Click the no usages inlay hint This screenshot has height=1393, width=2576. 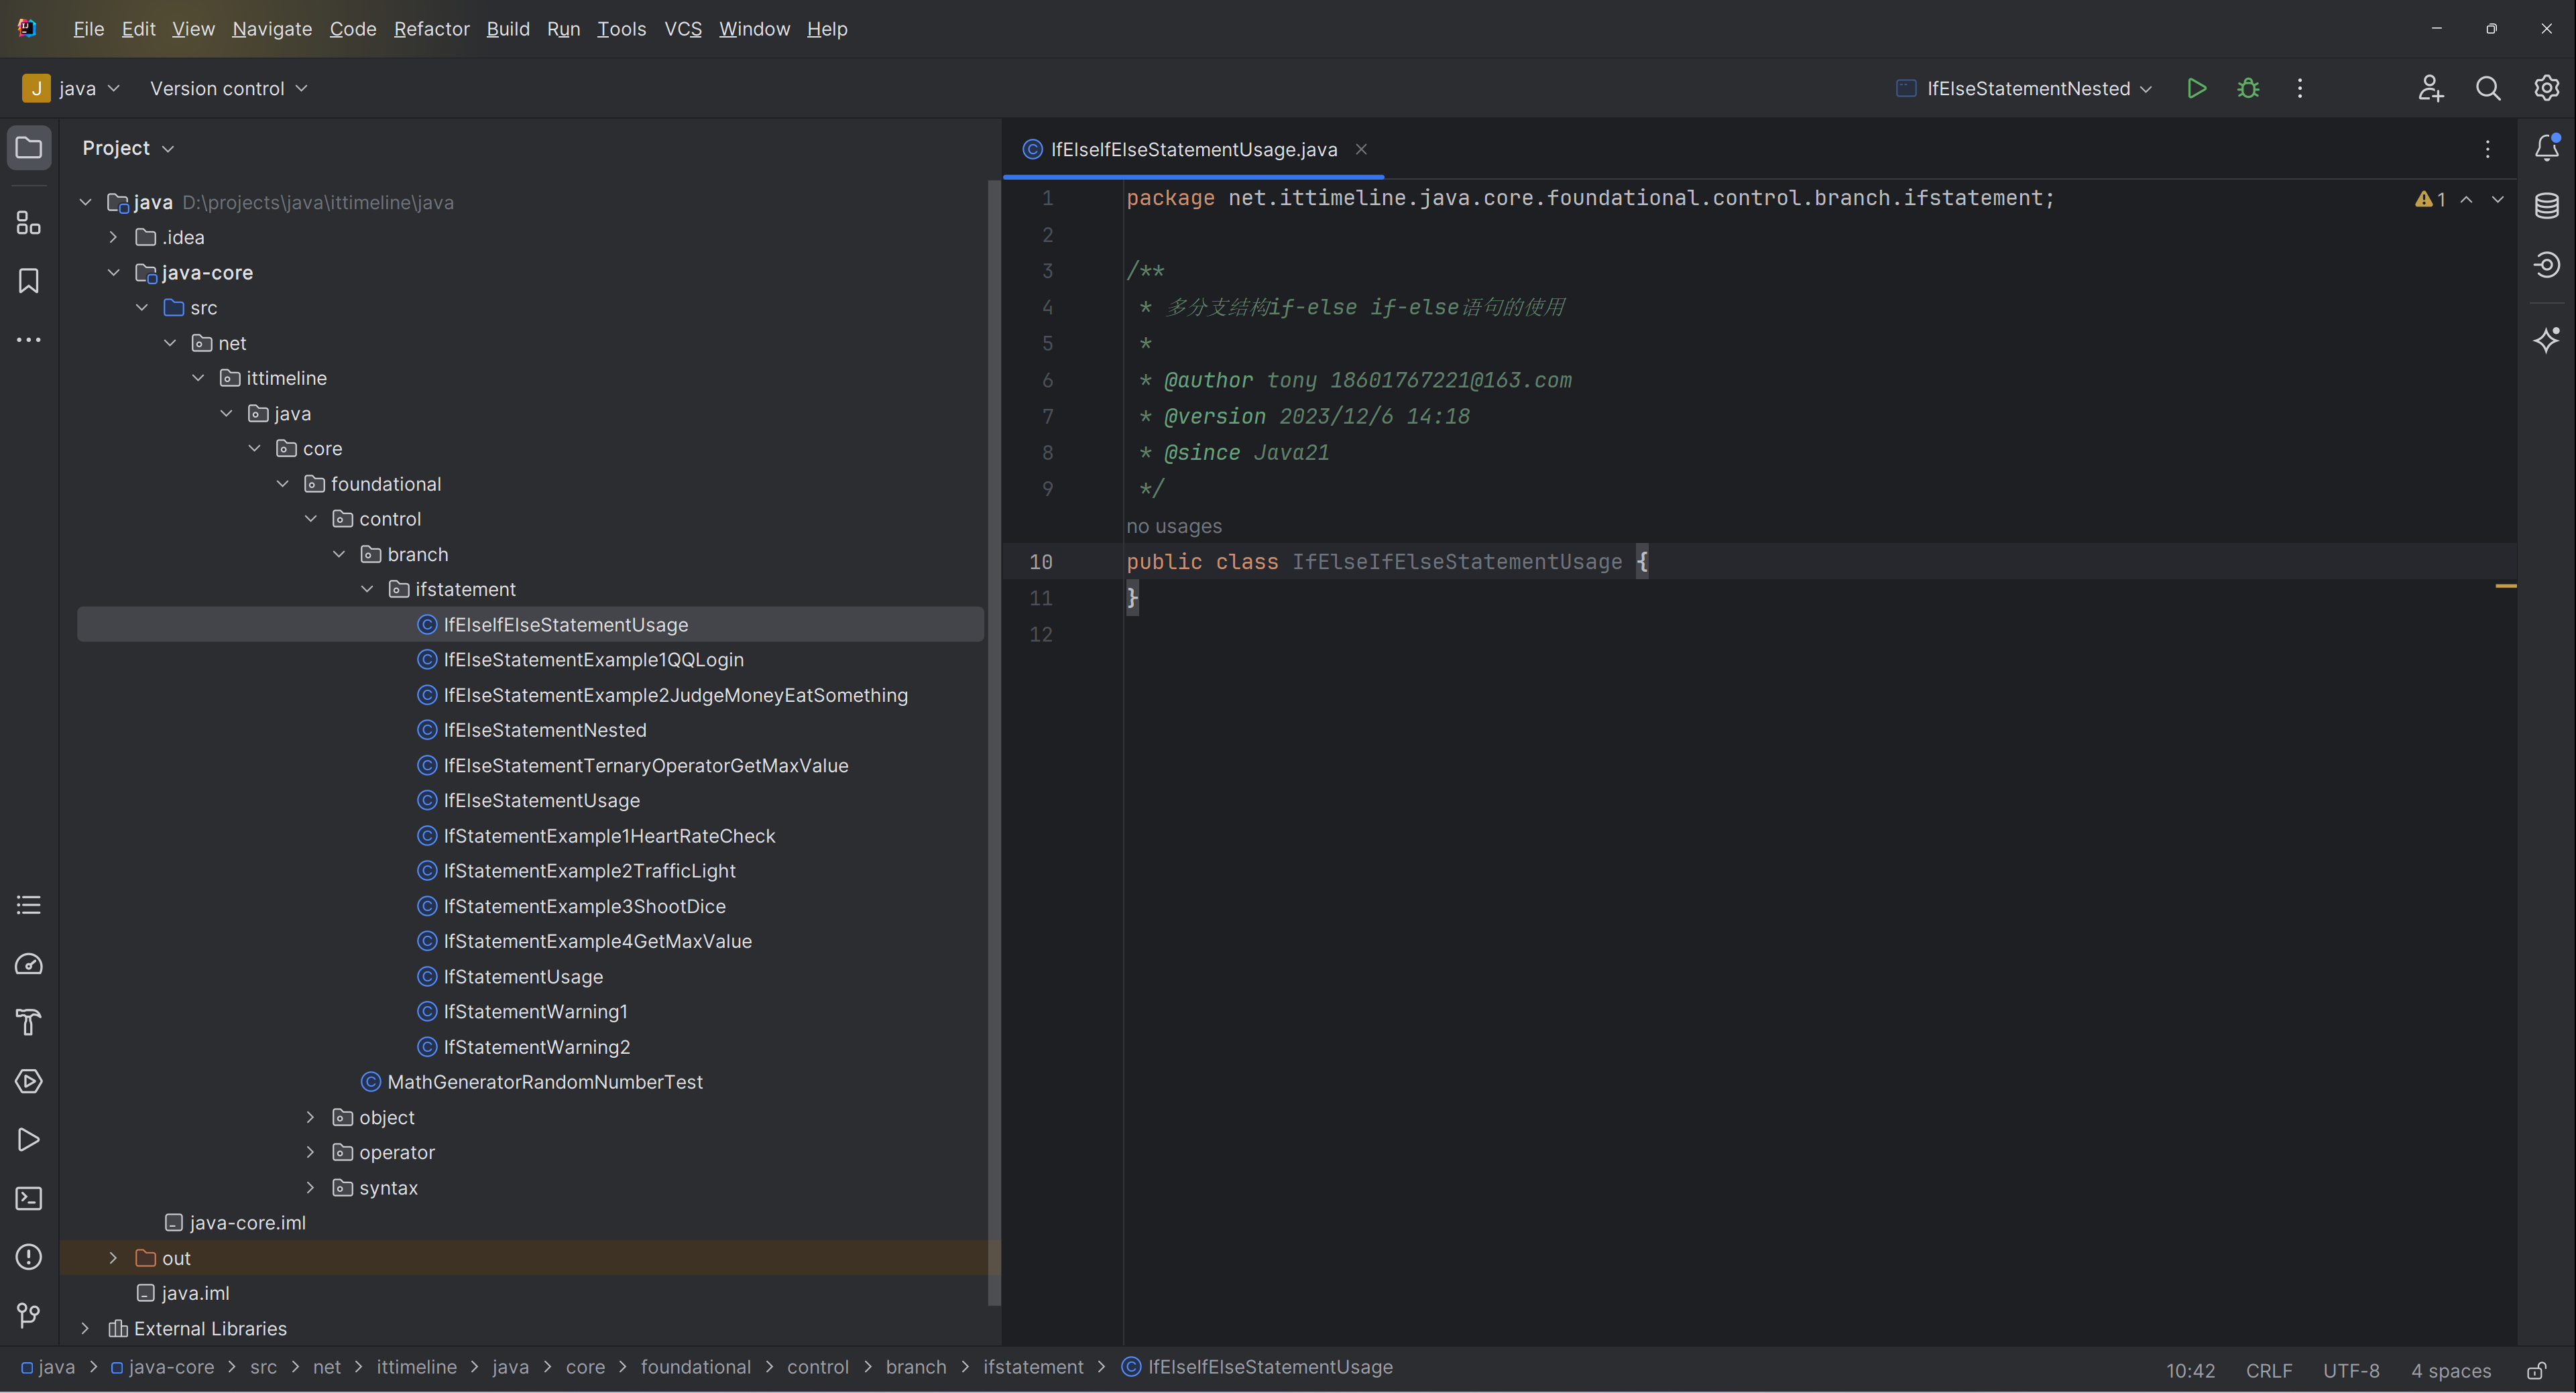click(x=1174, y=526)
